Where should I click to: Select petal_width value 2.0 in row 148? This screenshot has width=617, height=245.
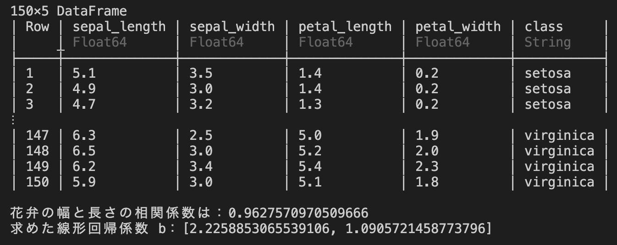427,151
